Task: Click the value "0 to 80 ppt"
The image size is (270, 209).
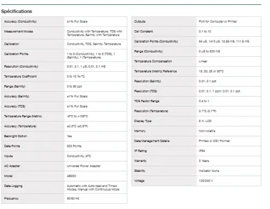Action: pyautogui.click(x=75, y=86)
